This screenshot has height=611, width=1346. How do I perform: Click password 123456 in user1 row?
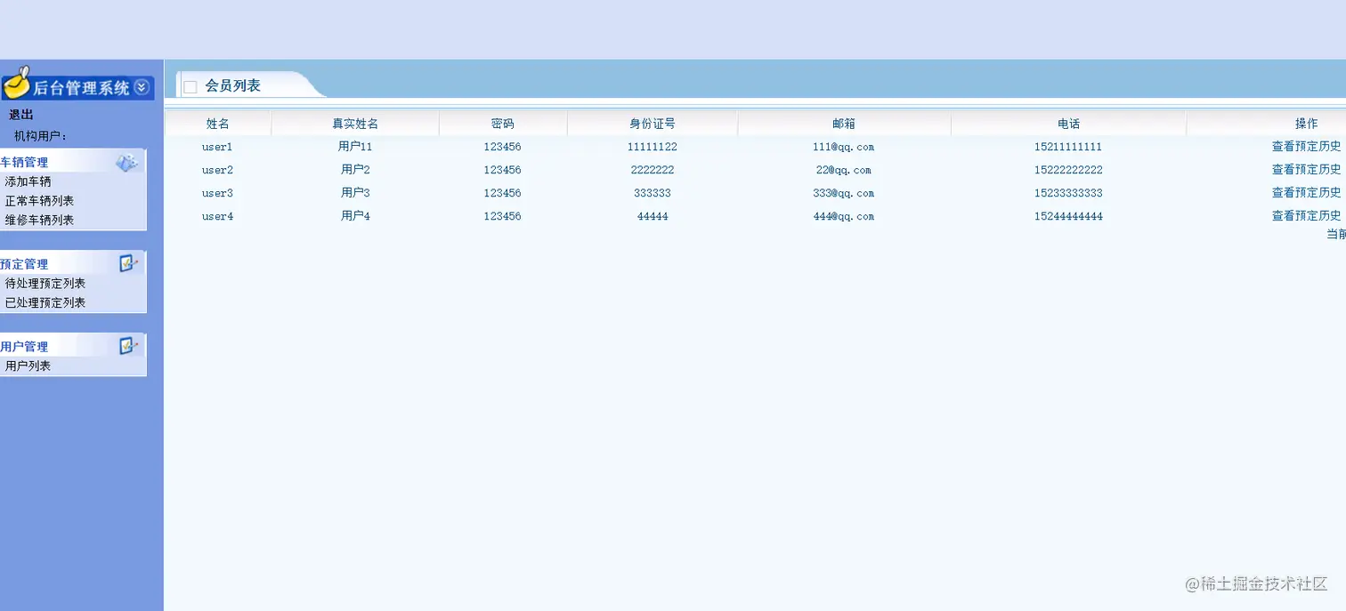pos(503,147)
